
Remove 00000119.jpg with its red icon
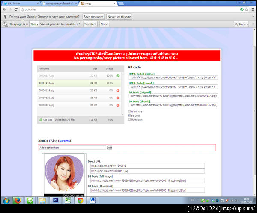tap(118, 91)
